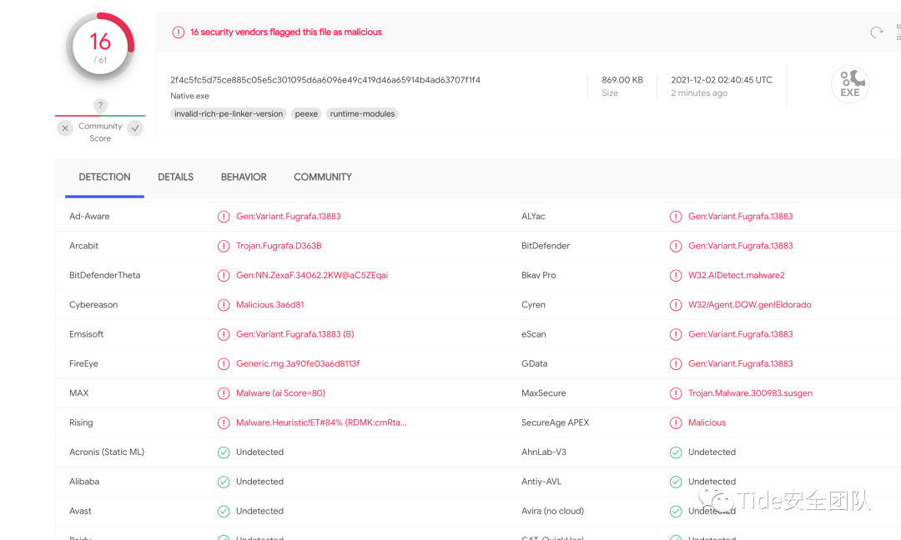
Task: Click the FireEye malicious alert icon
Action: click(224, 364)
